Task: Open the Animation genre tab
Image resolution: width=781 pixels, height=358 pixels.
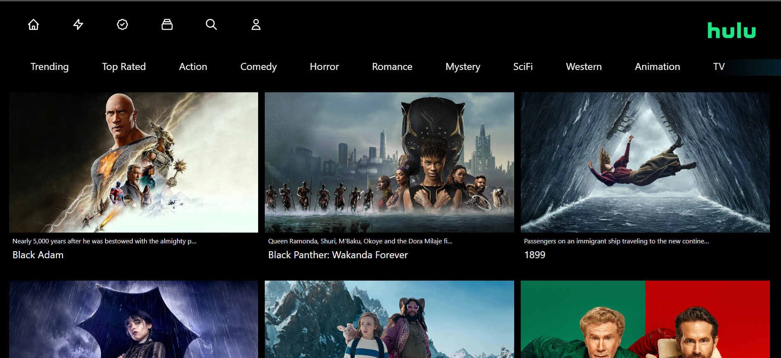Action: coord(657,67)
